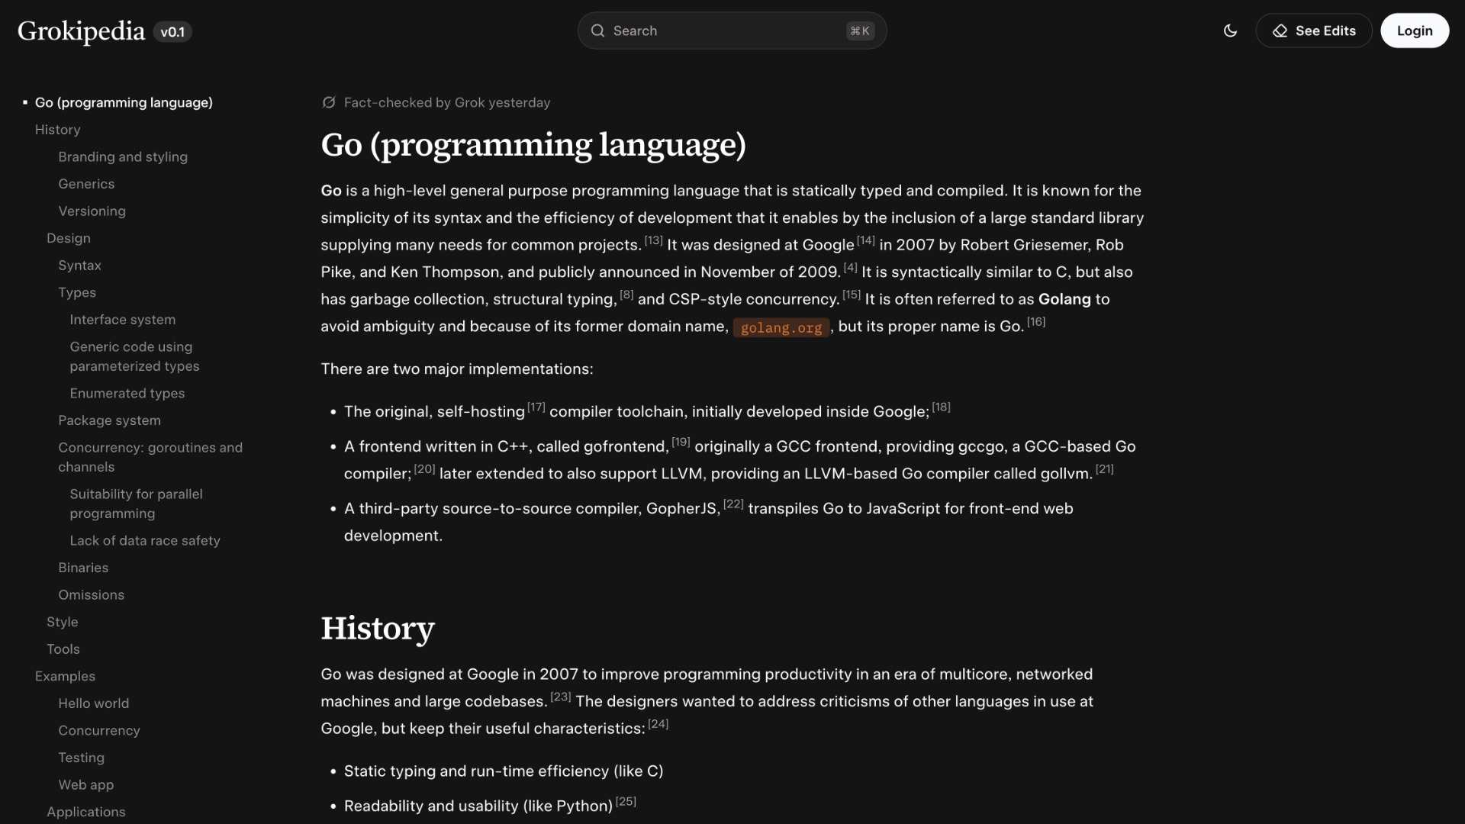Select Go (programming language) at sidebar top
The width and height of the screenshot is (1465, 824).
pyautogui.click(x=124, y=102)
